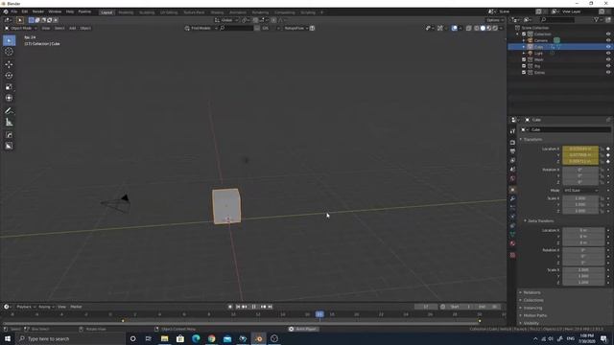The width and height of the screenshot is (614, 345).
Task: Select the Transform tool
Action: click(x=9, y=98)
